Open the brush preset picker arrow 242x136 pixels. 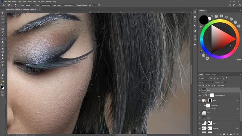(x=18, y=5)
